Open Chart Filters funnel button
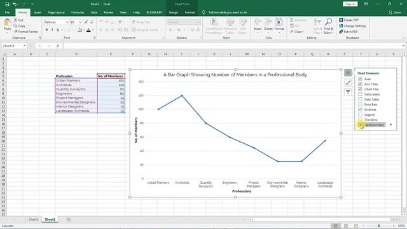 [348, 92]
